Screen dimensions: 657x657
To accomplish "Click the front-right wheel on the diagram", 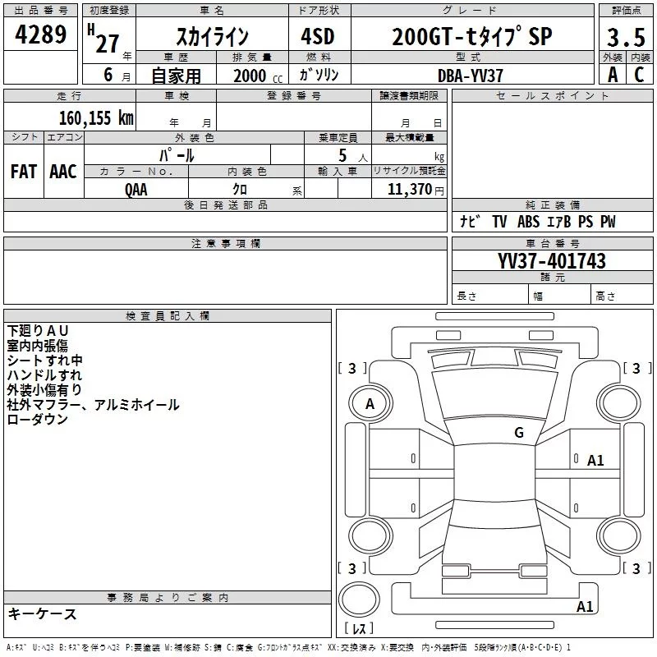I will pos(618,403).
